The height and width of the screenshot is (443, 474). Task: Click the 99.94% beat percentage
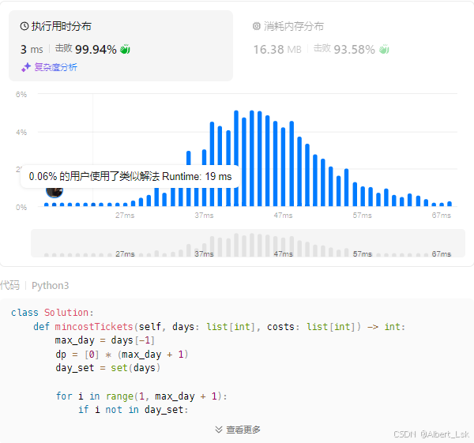96,49
